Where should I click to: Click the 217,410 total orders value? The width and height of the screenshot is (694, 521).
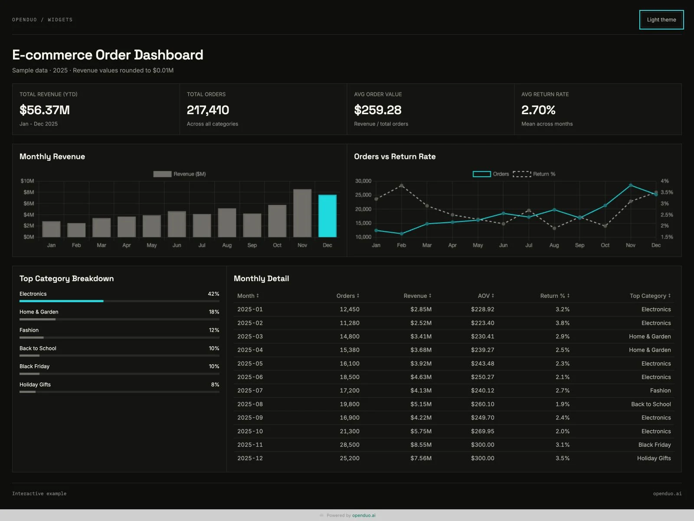pos(208,110)
